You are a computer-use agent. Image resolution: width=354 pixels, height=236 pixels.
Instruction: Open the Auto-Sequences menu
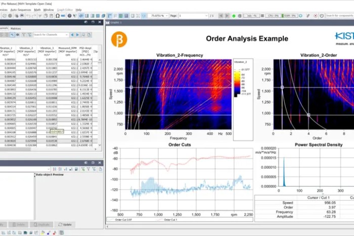point(21,10)
